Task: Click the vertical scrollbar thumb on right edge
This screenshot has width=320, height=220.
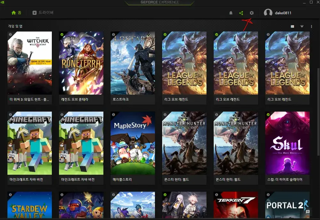Action: point(318,112)
